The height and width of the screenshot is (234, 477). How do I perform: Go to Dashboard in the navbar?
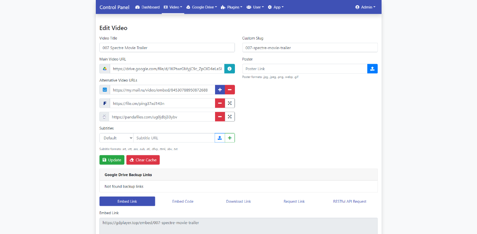(x=147, y=7)
